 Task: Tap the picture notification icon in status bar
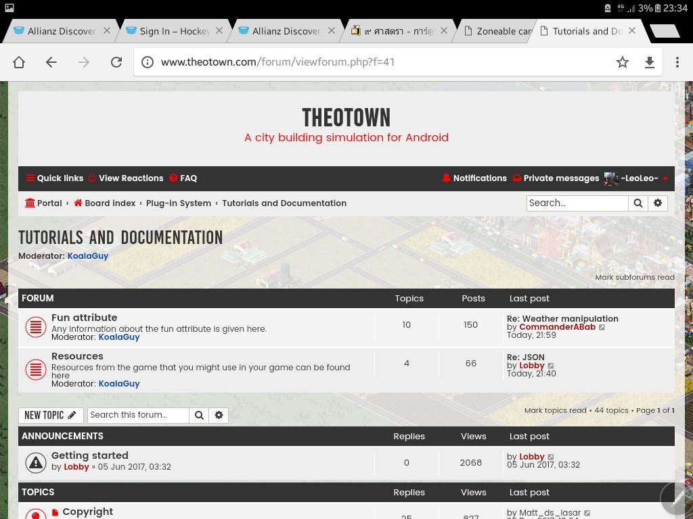[x=9, y=8]
